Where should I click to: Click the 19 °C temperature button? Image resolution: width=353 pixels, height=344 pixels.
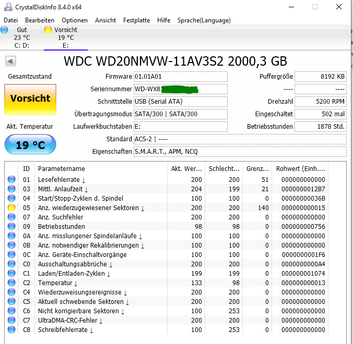30,144
